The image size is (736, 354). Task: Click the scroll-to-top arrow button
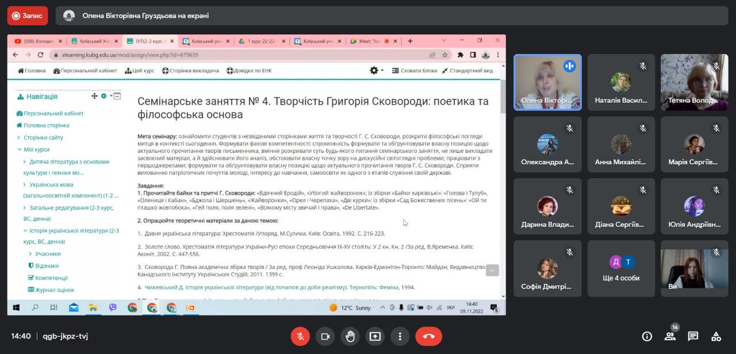point(492,270)
